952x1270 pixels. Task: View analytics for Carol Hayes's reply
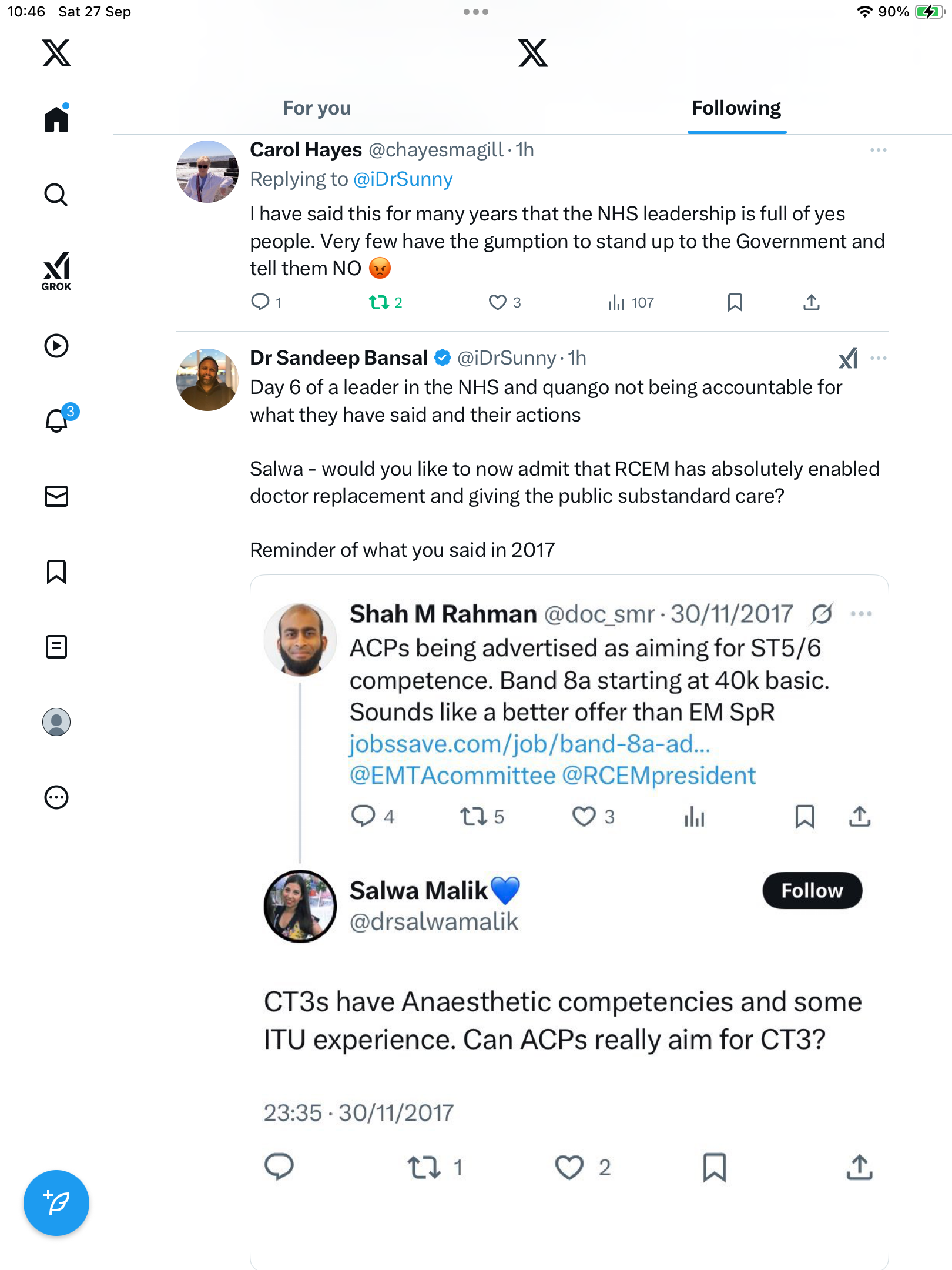pyautogui.click(x=631, y=302)
